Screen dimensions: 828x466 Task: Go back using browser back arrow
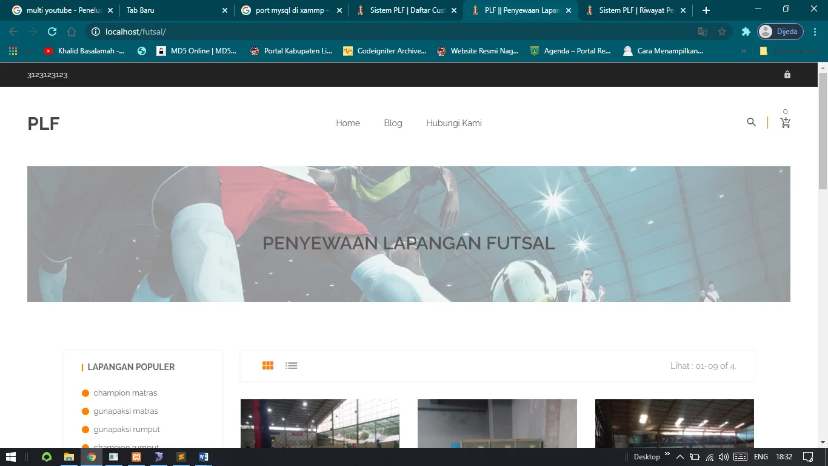(13, 32)
